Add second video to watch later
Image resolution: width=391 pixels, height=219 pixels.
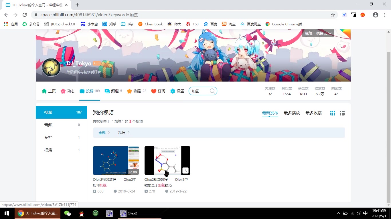point(185,171)
